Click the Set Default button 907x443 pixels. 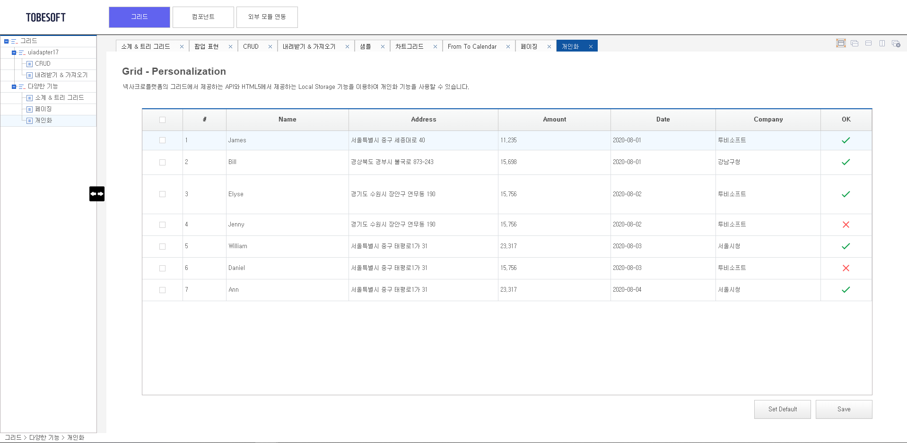[x=782, y=409]
